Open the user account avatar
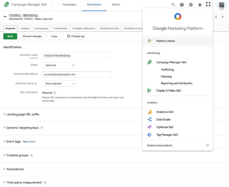This screenshot has width=229, height=187. click(x=222, y=5)
